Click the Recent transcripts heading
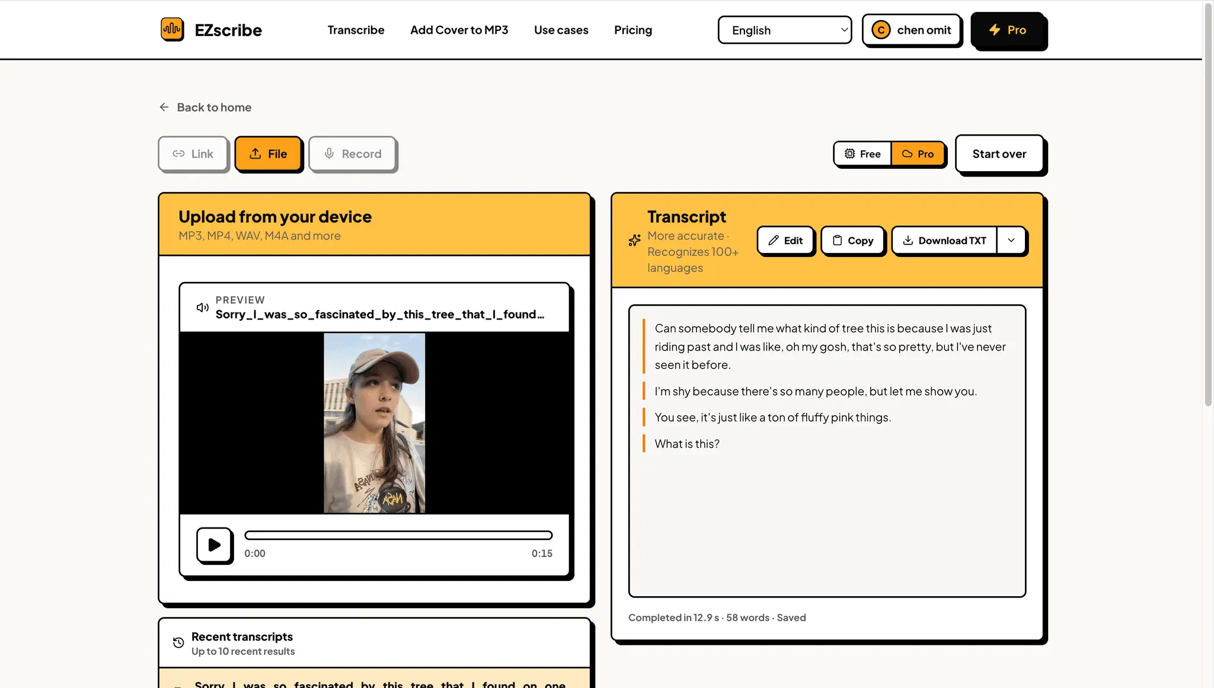Image resolution: width=1214 pixels, height=688 pixels. 242,637
